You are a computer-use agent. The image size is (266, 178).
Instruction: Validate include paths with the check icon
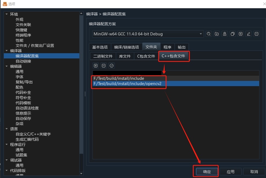(111, 66)
